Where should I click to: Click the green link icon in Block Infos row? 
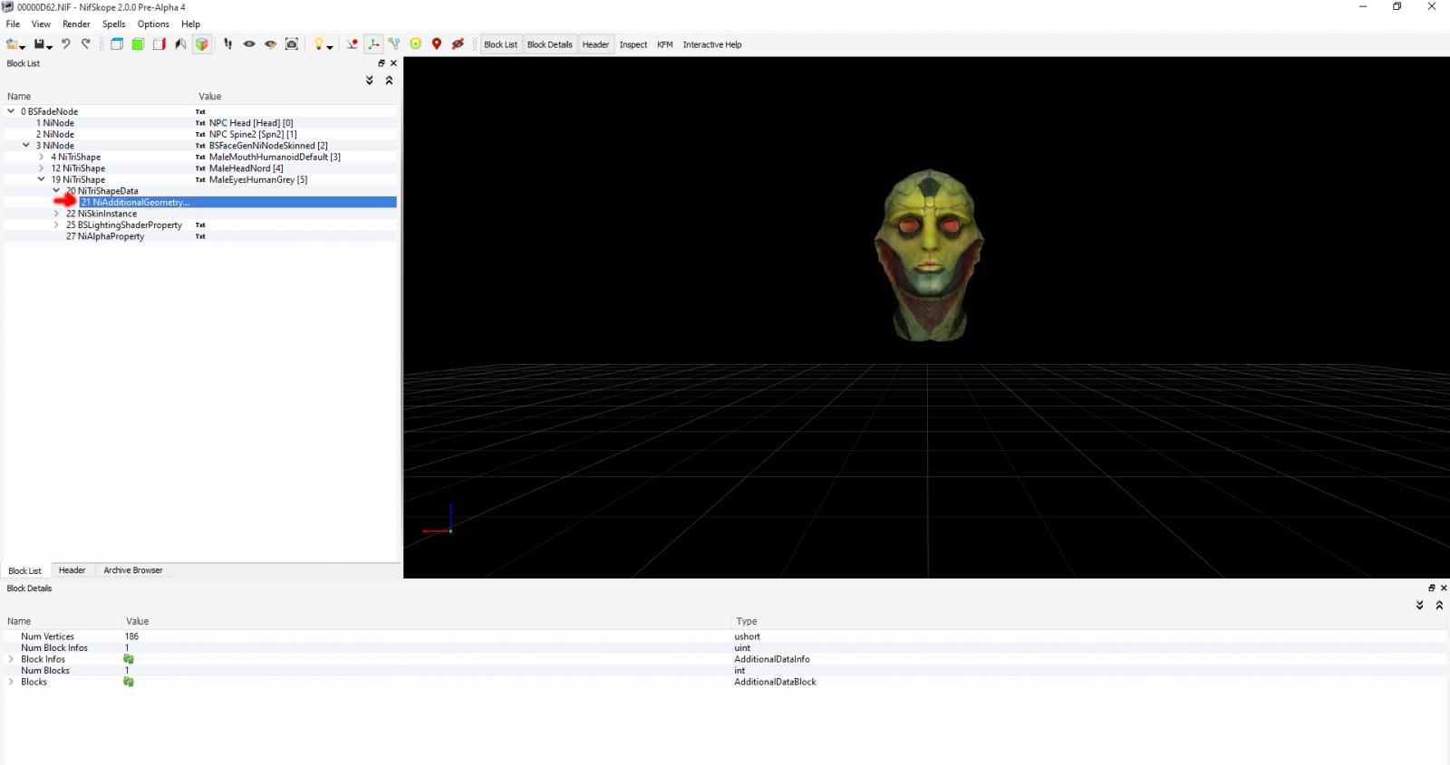[129, 659]
